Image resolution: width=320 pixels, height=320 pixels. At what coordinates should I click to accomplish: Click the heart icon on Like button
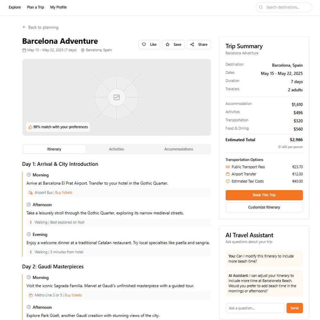point(144,44)
